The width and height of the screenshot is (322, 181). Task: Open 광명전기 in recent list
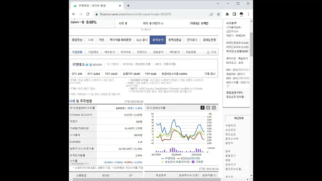tap(230, 156)
